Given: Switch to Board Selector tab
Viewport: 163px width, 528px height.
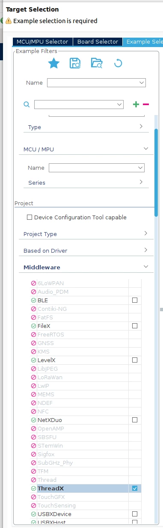Looking at the screenshot, I should pyautogui.click(x=98, y=41).
